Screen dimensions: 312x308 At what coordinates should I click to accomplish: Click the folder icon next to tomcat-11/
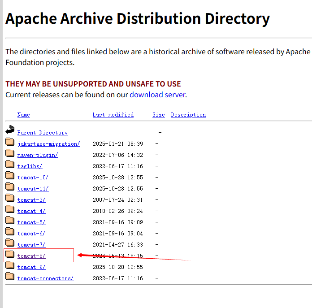(x=10, y=187)
